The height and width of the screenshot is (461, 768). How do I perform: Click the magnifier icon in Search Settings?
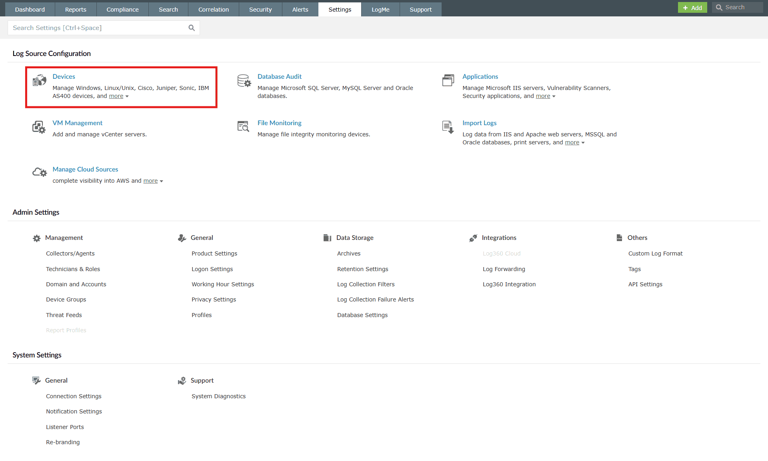pyautogui.click(x=192, y=28)
